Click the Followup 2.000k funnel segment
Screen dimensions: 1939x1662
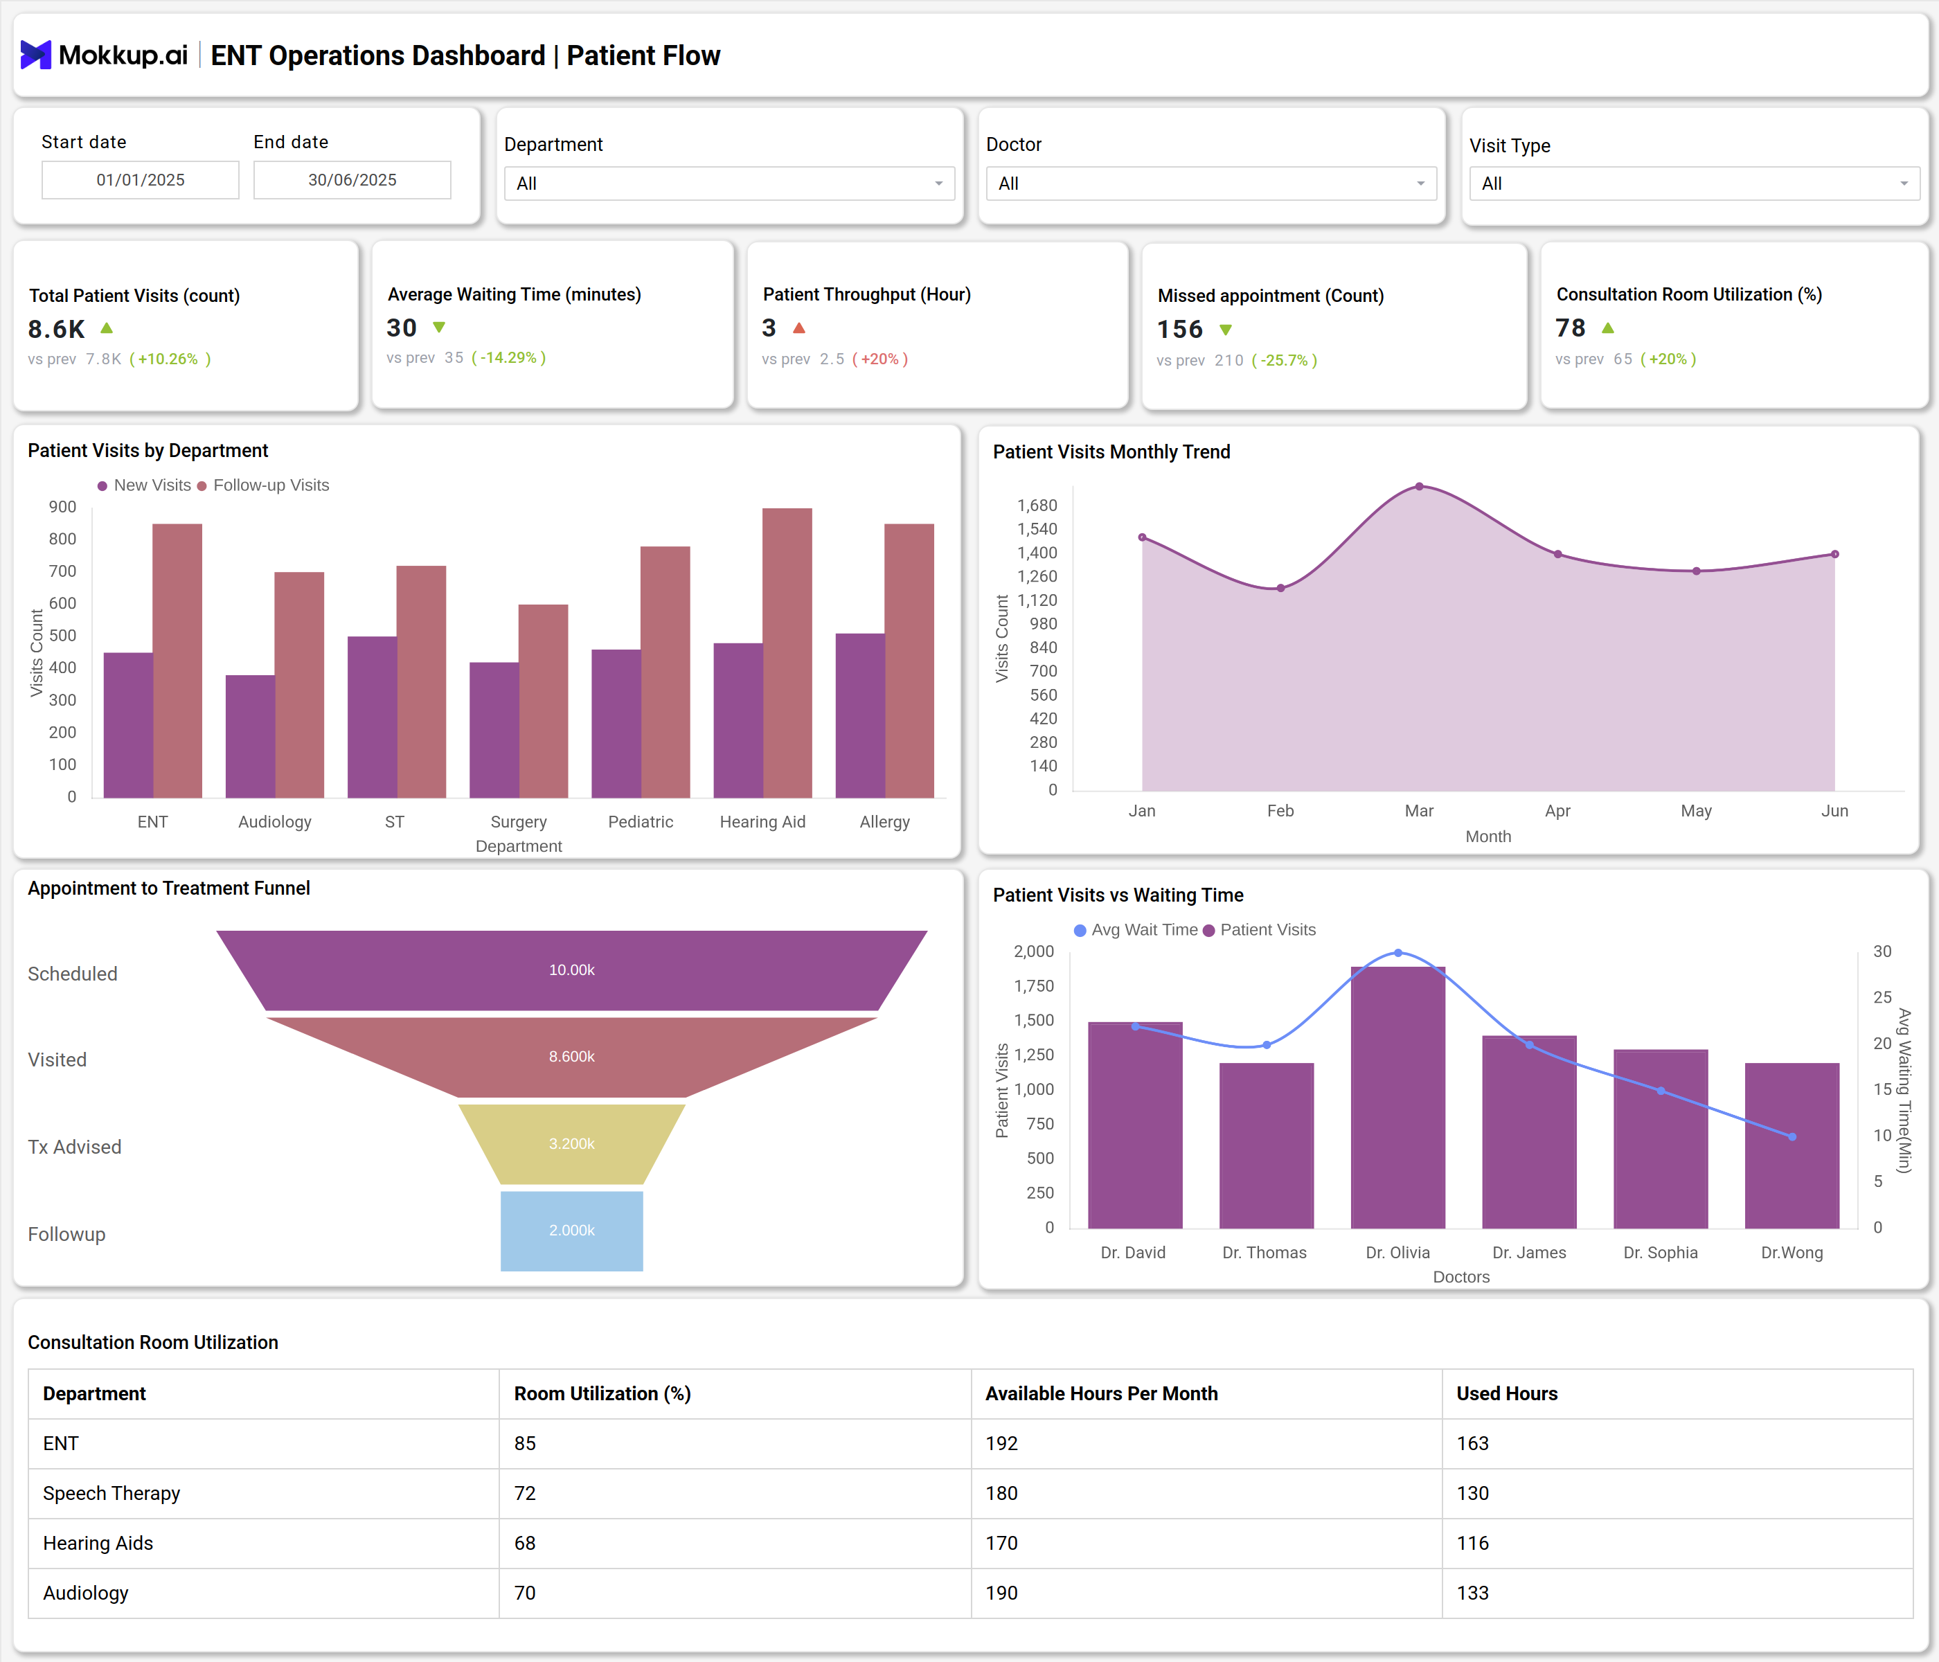coord(572,1231)
